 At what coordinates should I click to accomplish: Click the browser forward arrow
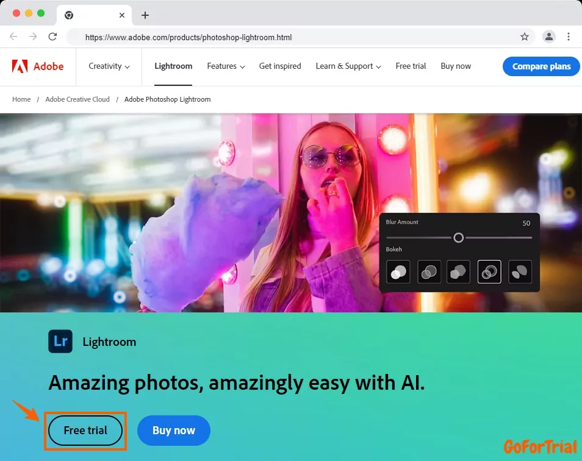click(x=33, y=37)
